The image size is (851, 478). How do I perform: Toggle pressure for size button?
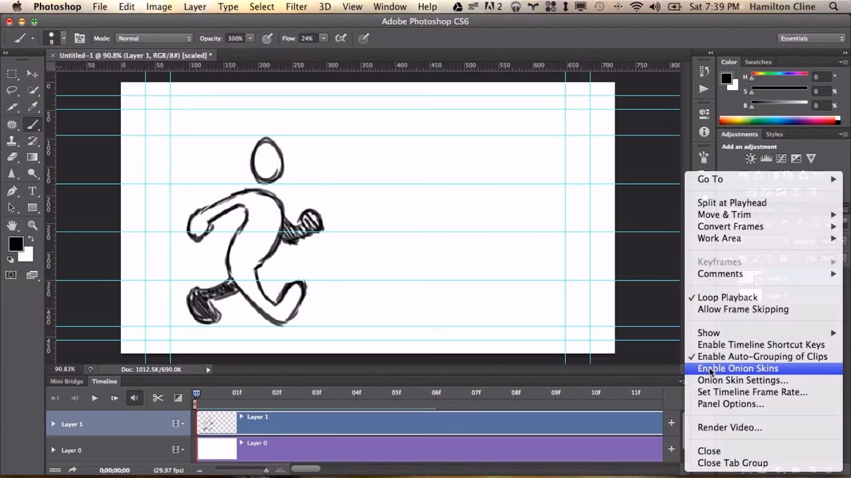(x=364, y=39)
